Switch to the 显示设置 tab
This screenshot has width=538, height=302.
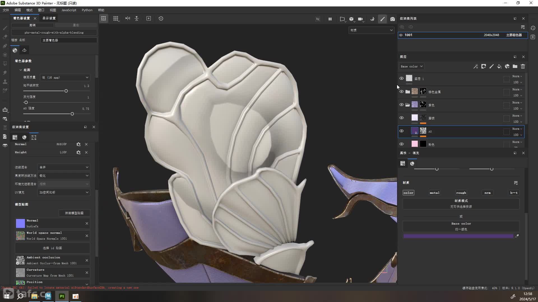pyautogui.click(x=49, y=18)
